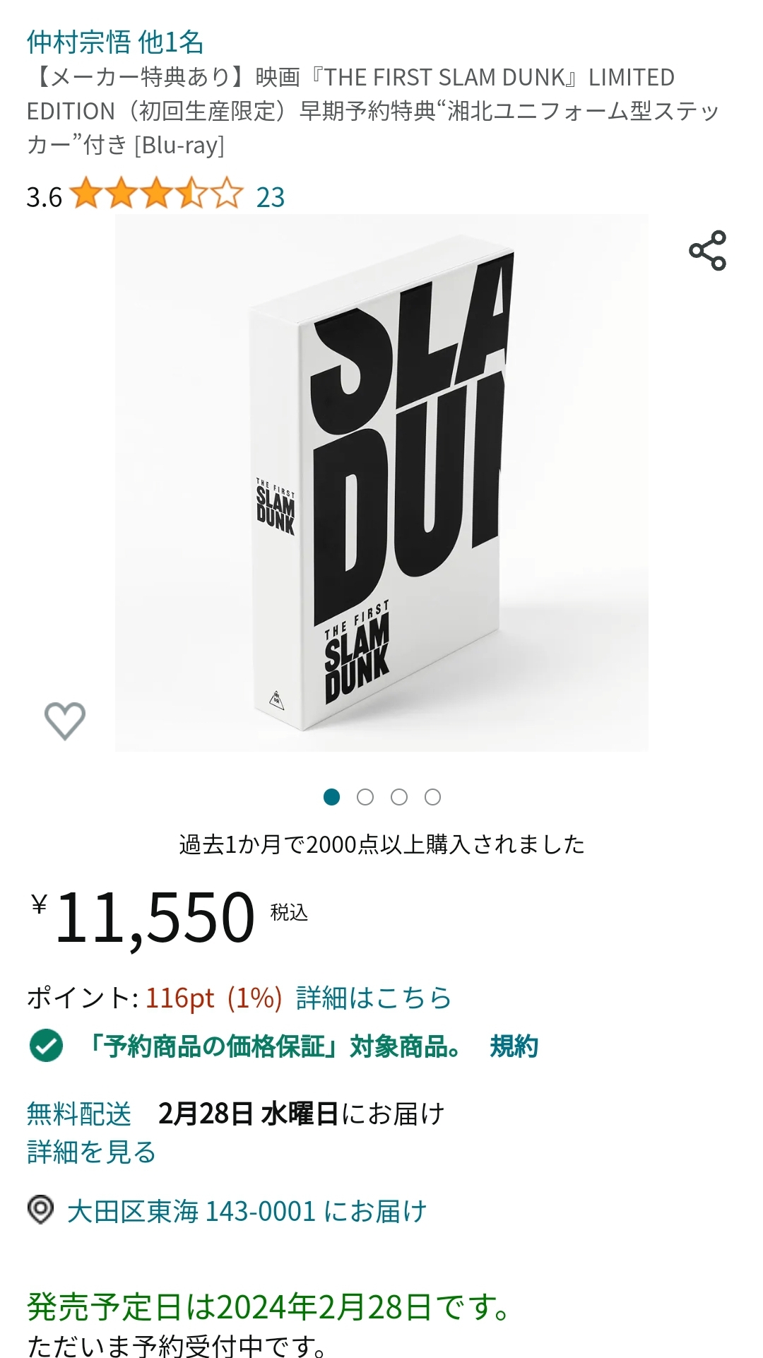Image resolution: width=763 pixels, height=1358 pixels.
Task: Tap the share icon beside product image
Action: pos(707,250)
